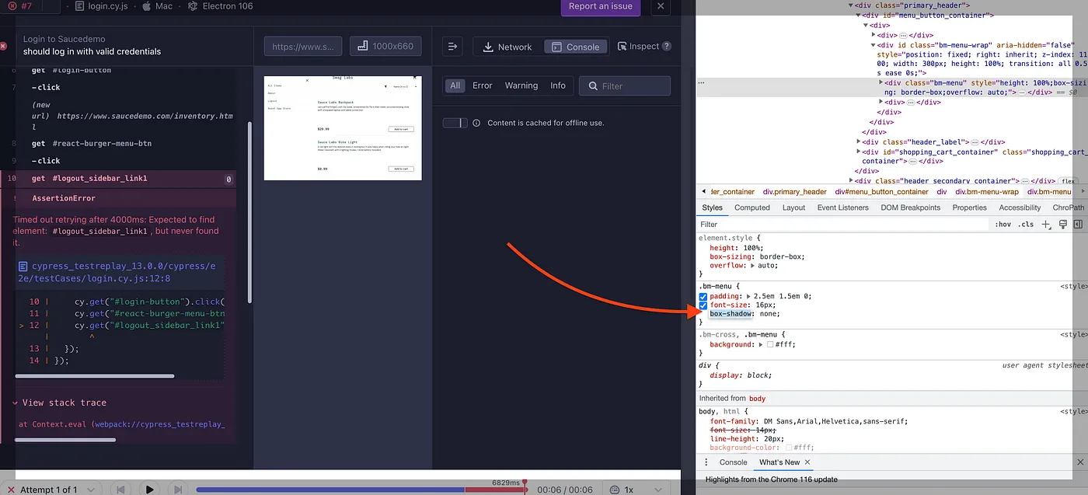The height and width of the screenshot is (495, 1088).
Task: Click the 1000x660 viewport size button
Action: pyautogui.click(x=385, y=47)
